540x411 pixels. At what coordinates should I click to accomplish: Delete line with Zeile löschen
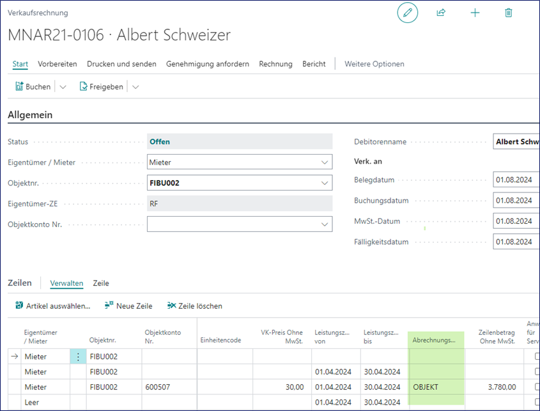[194, 306]
